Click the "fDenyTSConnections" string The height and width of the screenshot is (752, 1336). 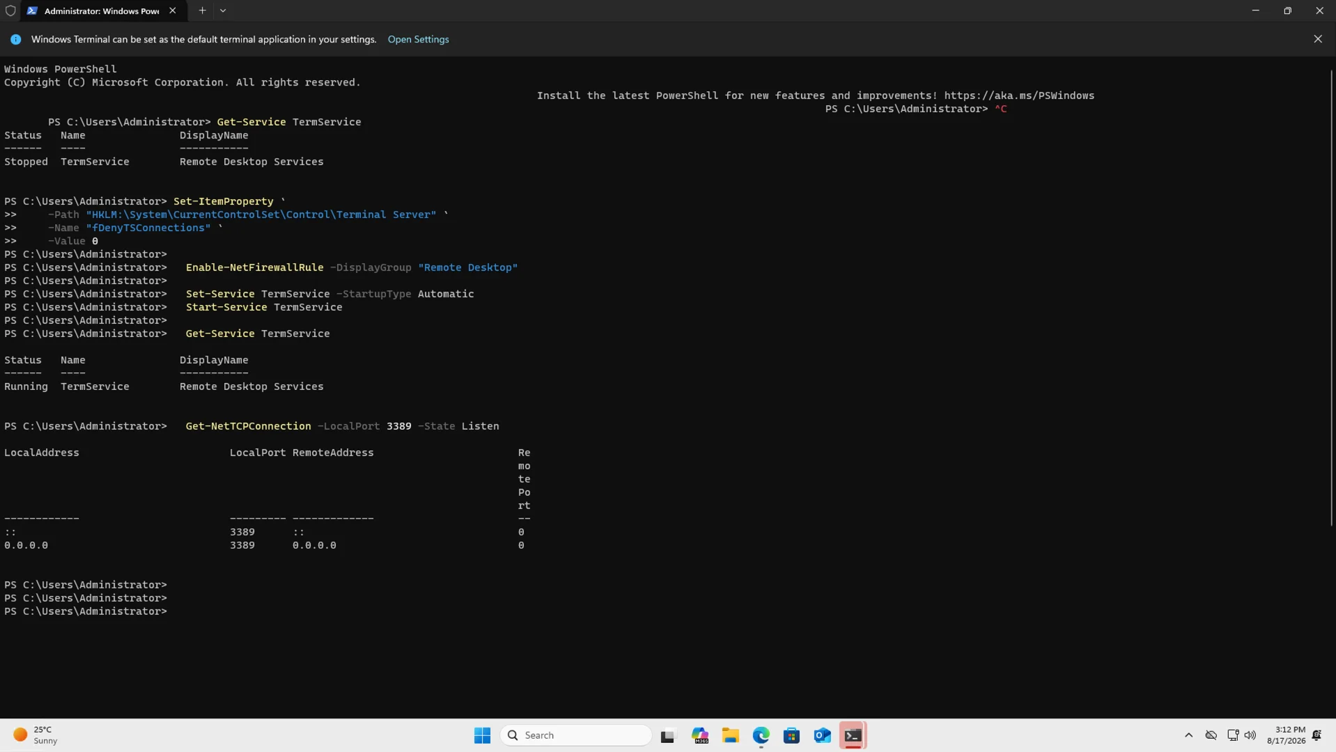coord(148,228)
